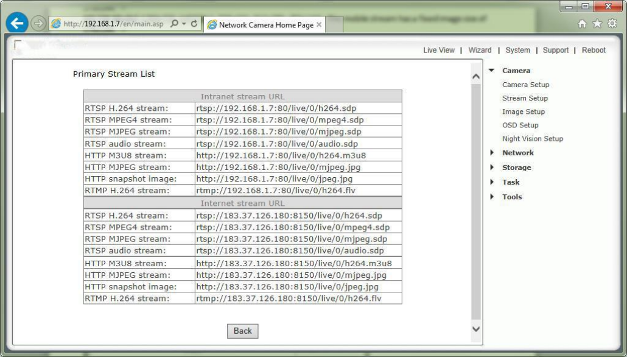Expand the Tools section
627x357 pixels.
click(492, 197)
